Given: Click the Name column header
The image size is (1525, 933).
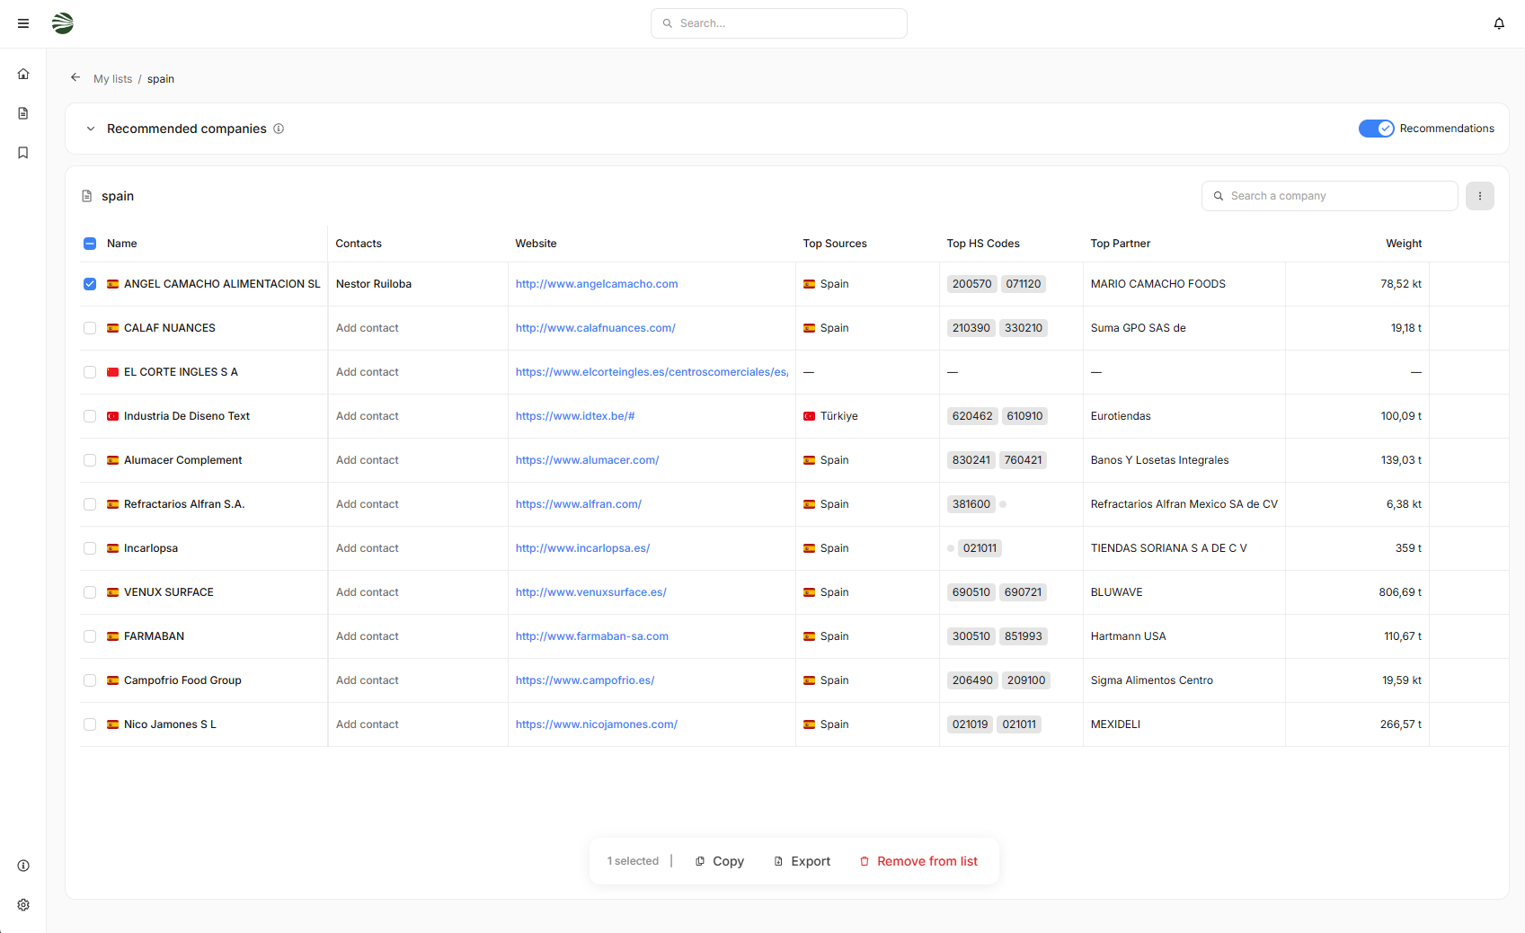Looking at the screenshot, I should 122,244.
